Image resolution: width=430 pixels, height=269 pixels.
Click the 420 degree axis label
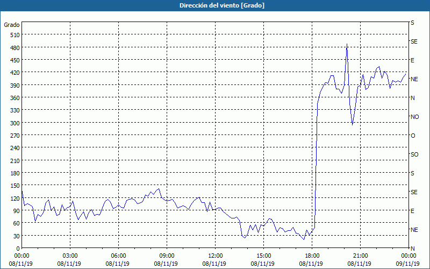pos(15,73)
